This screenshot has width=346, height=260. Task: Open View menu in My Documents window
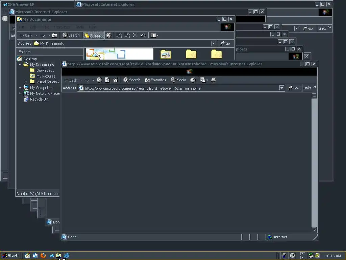click(45, 27)
